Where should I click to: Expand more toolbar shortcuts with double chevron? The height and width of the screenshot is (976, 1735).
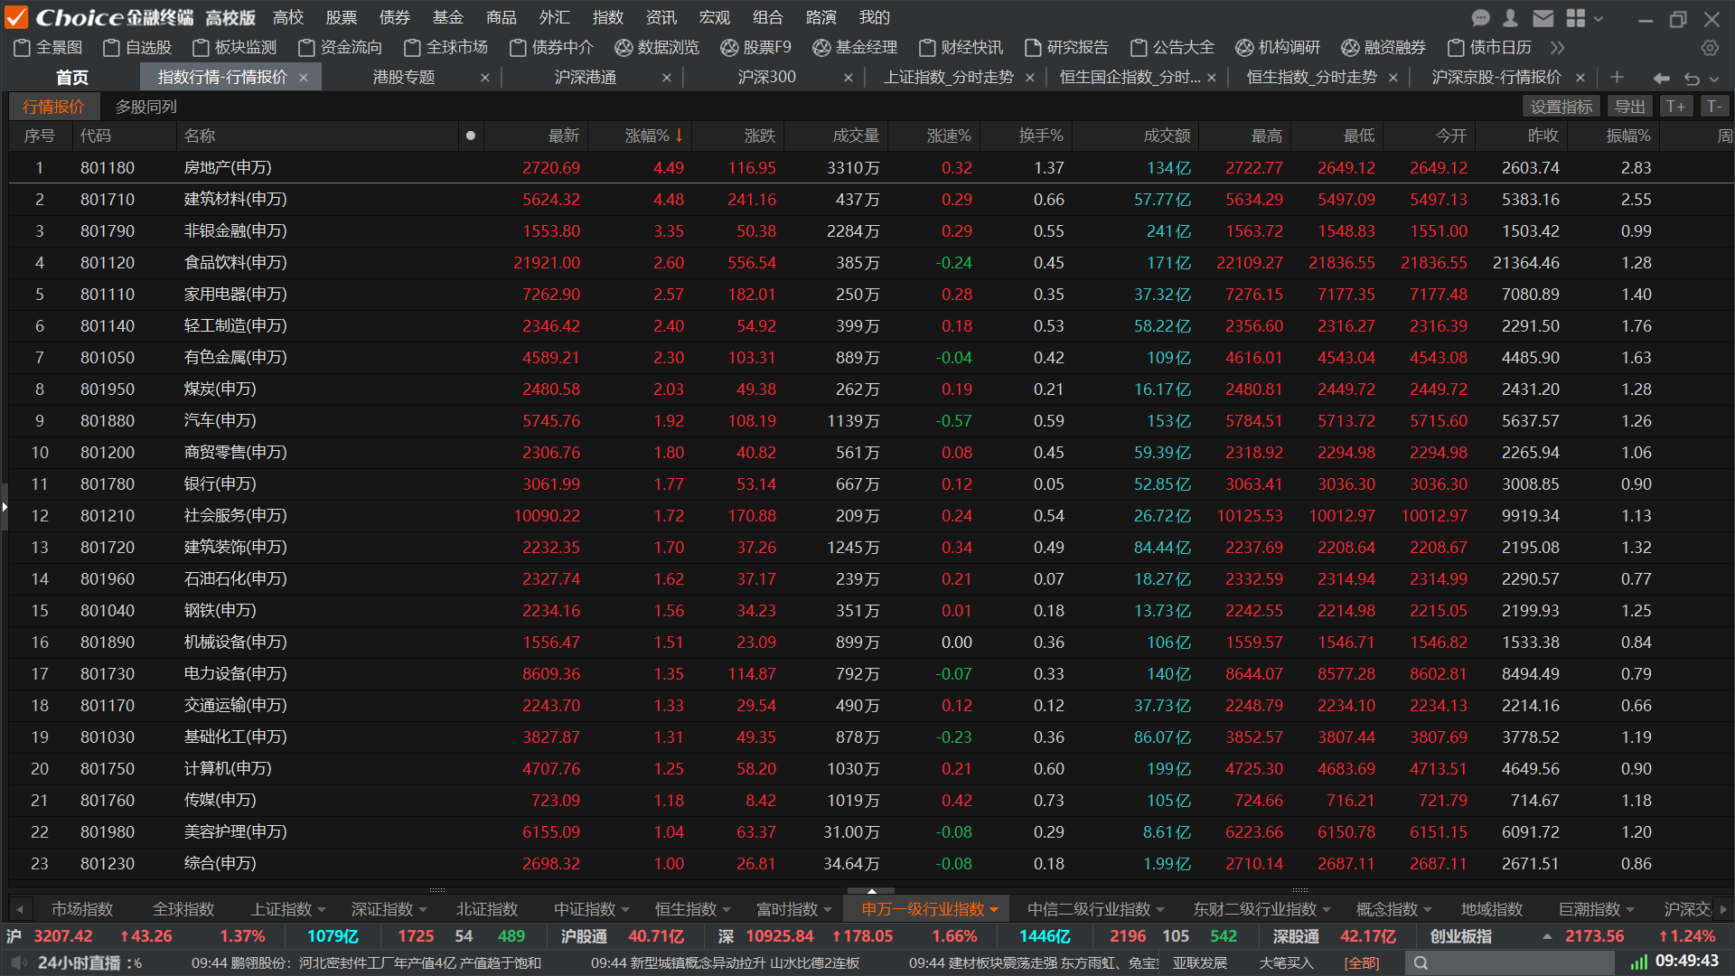tap(1557, 48)
